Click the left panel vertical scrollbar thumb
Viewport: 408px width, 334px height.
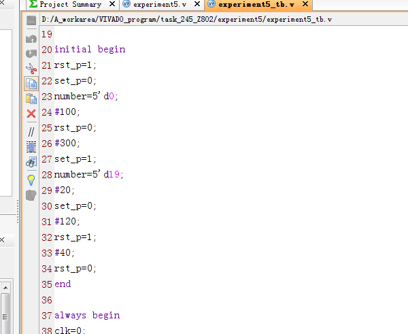click(x=5, y=314)
